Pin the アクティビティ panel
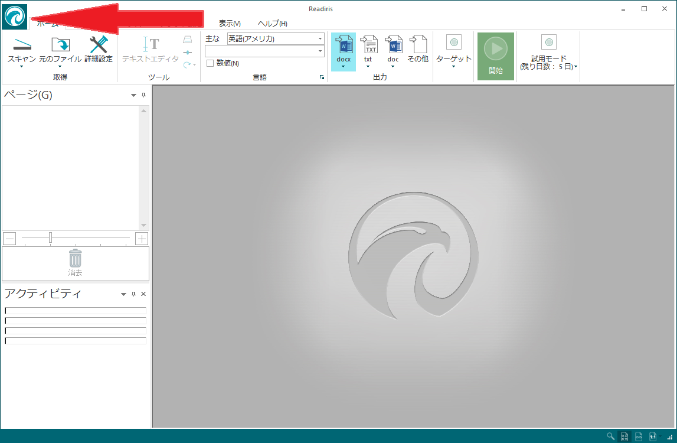 [x=133, y=294]
